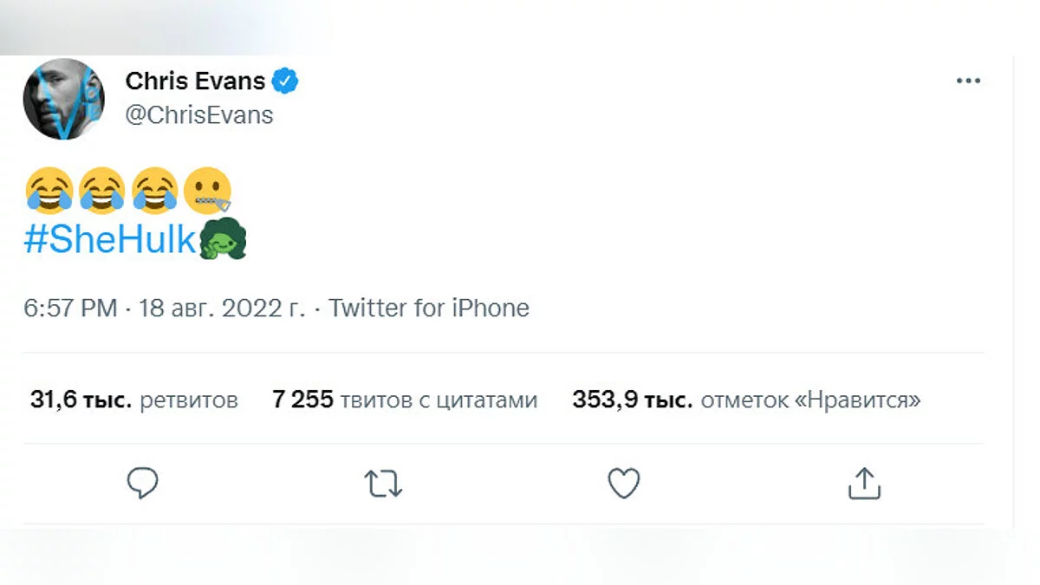Click the She-Hulk green emoji
The image size is (1040, 585).
click(x=224, y=240)
